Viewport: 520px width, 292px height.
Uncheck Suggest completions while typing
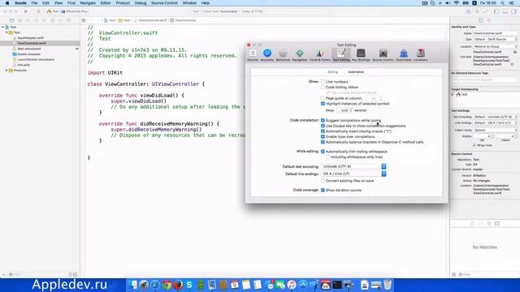click(323, 121)
